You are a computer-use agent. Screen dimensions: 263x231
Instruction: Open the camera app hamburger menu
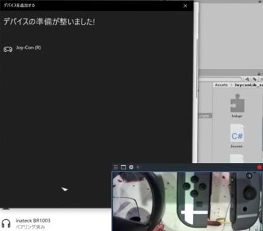click(116, 167)
